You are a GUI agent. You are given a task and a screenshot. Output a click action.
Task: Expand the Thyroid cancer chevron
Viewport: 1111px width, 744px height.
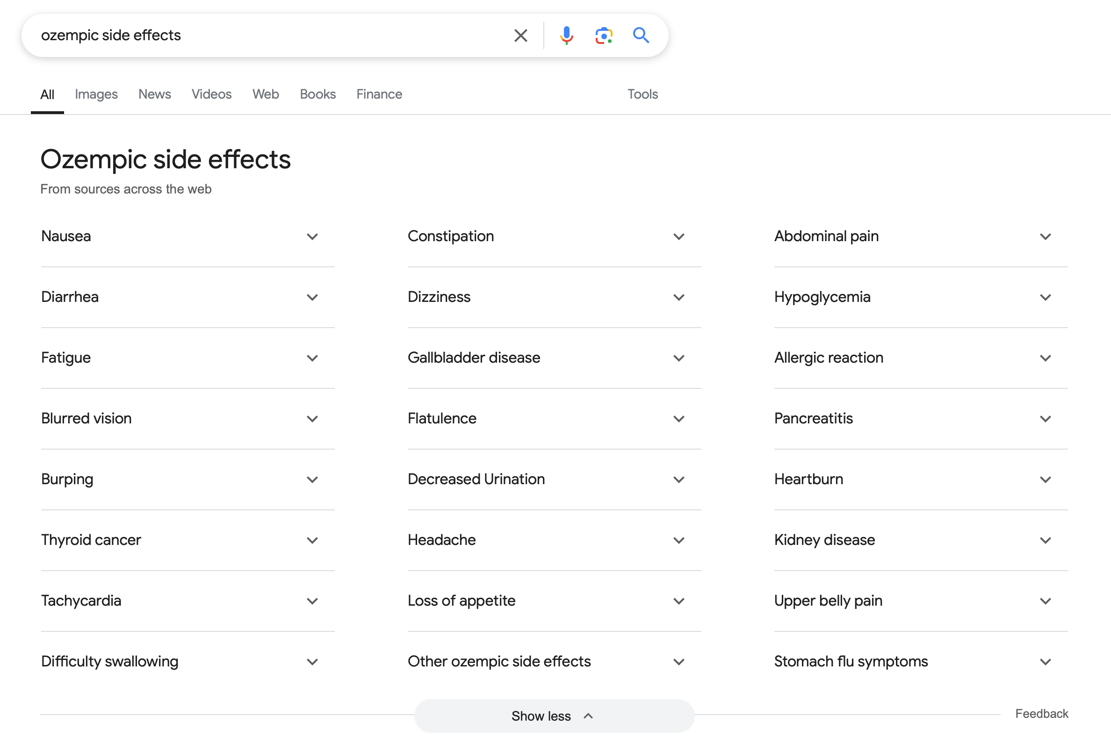312,540
